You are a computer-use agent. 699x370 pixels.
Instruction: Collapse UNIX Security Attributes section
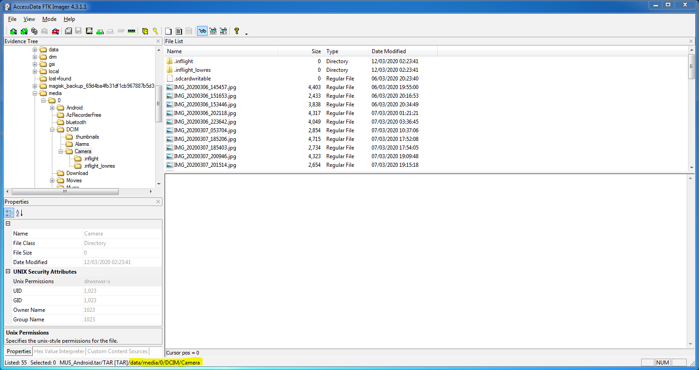point(8,271)
